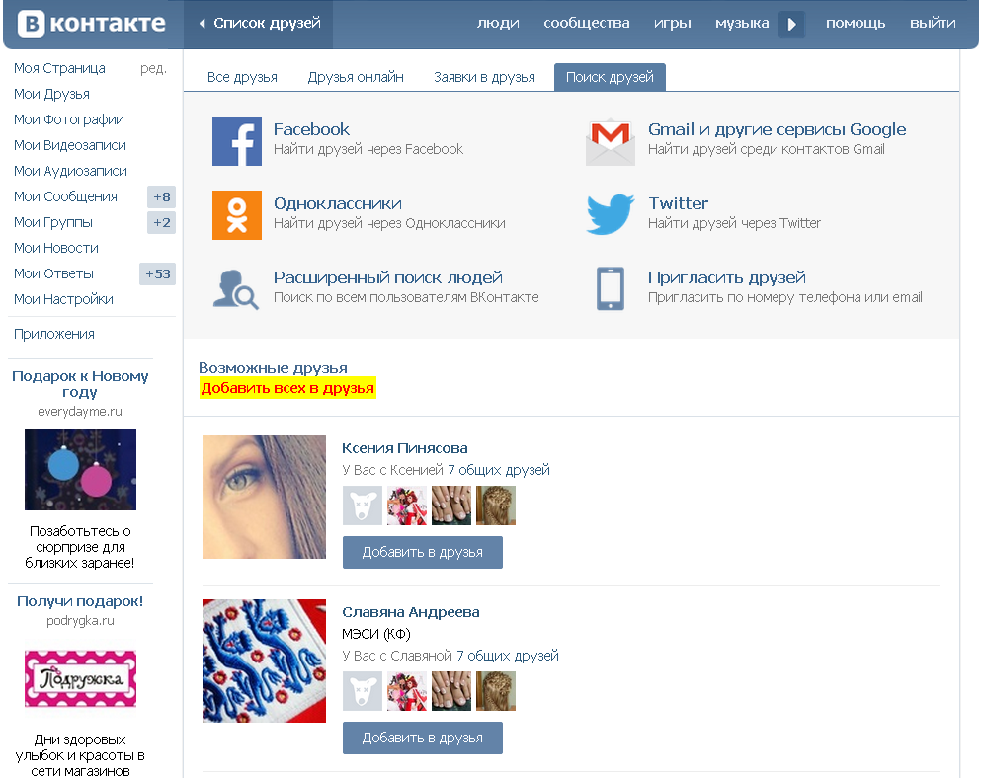Click the +53 answers counter

coord(157,273)
